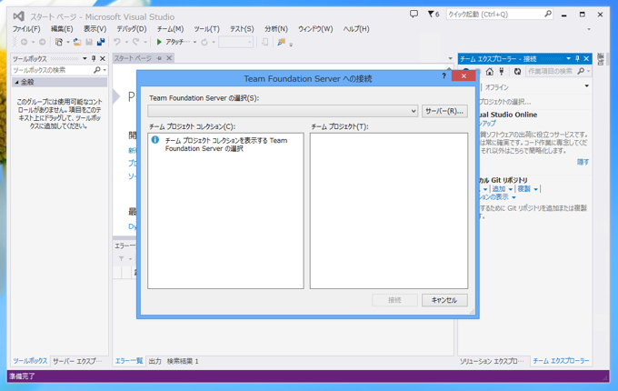The width and height of the screenshot is (618, 391).
Task: Click Team Explorer Refresh icon
Action: [x=517, y=71]
